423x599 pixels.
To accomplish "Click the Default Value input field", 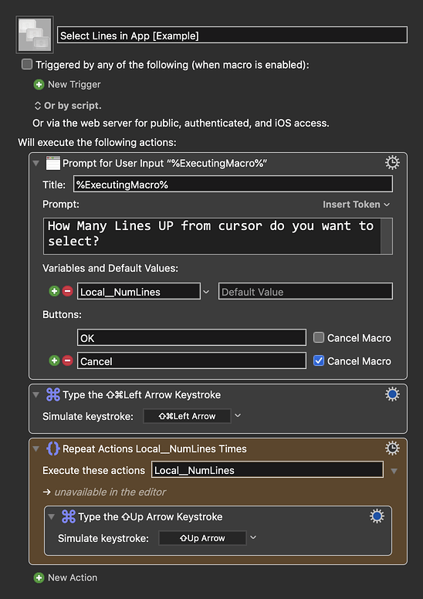I will tap(306, 292).
